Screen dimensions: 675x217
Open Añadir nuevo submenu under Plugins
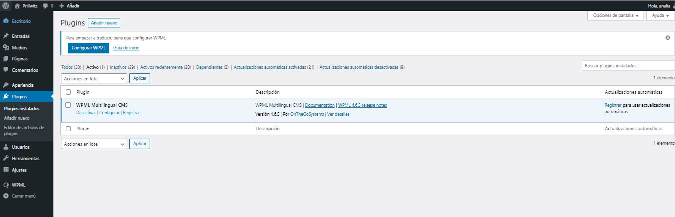[x=16, y=118]
